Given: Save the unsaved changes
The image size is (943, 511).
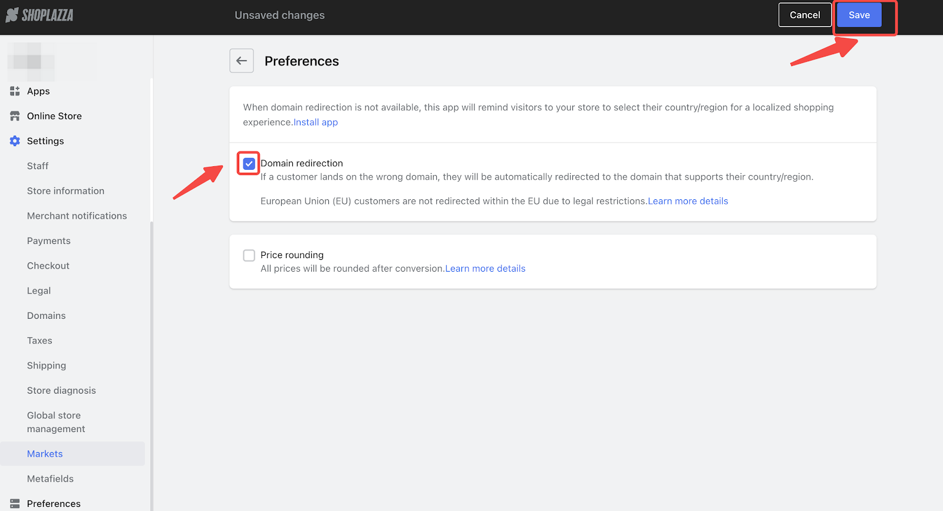Looking at the screenshot, I should pos(859,15).
